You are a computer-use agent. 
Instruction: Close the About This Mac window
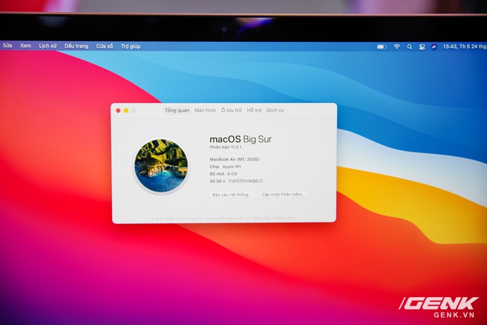click(x=118, y=111)
